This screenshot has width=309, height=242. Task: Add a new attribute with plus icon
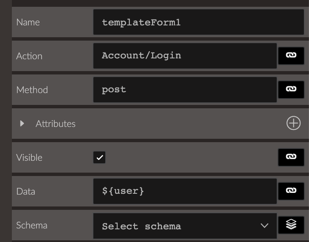tap(293, 123)
